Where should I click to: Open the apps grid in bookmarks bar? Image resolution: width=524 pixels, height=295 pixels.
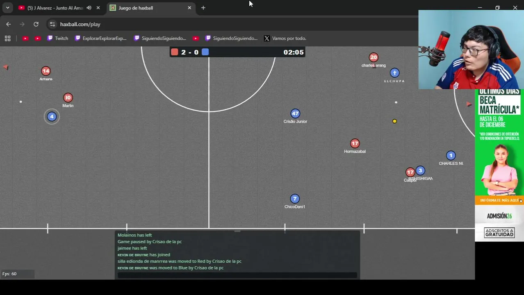coord(7,38)
